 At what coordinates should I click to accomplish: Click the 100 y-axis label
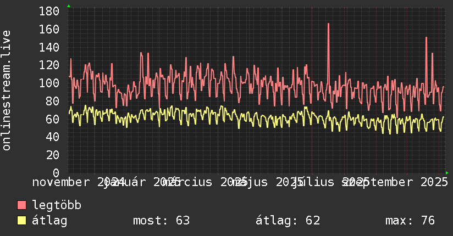point(49,83)
